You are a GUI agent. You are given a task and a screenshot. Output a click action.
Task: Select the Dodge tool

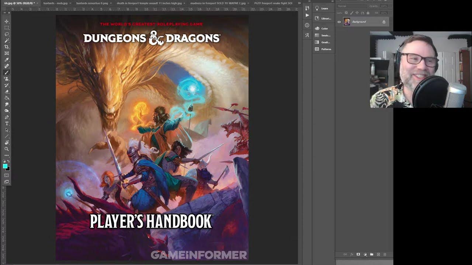7,111
